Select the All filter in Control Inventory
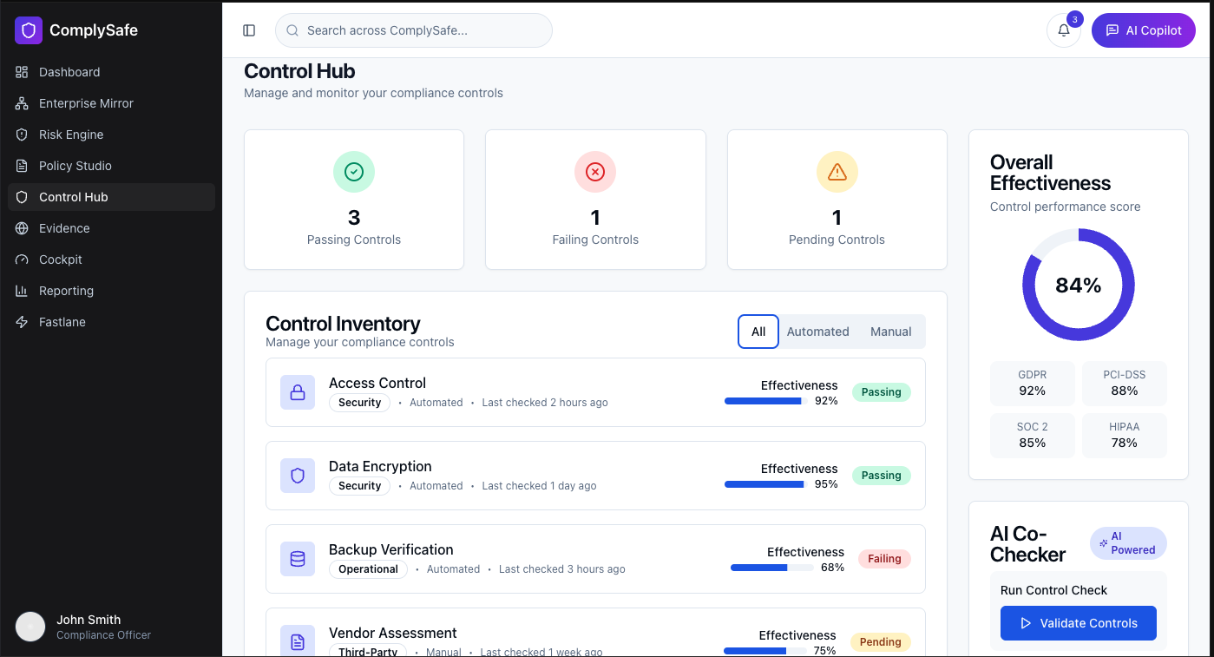This screenshot has height=657, width=1214. pyautogui.click(x=758, y=332)
